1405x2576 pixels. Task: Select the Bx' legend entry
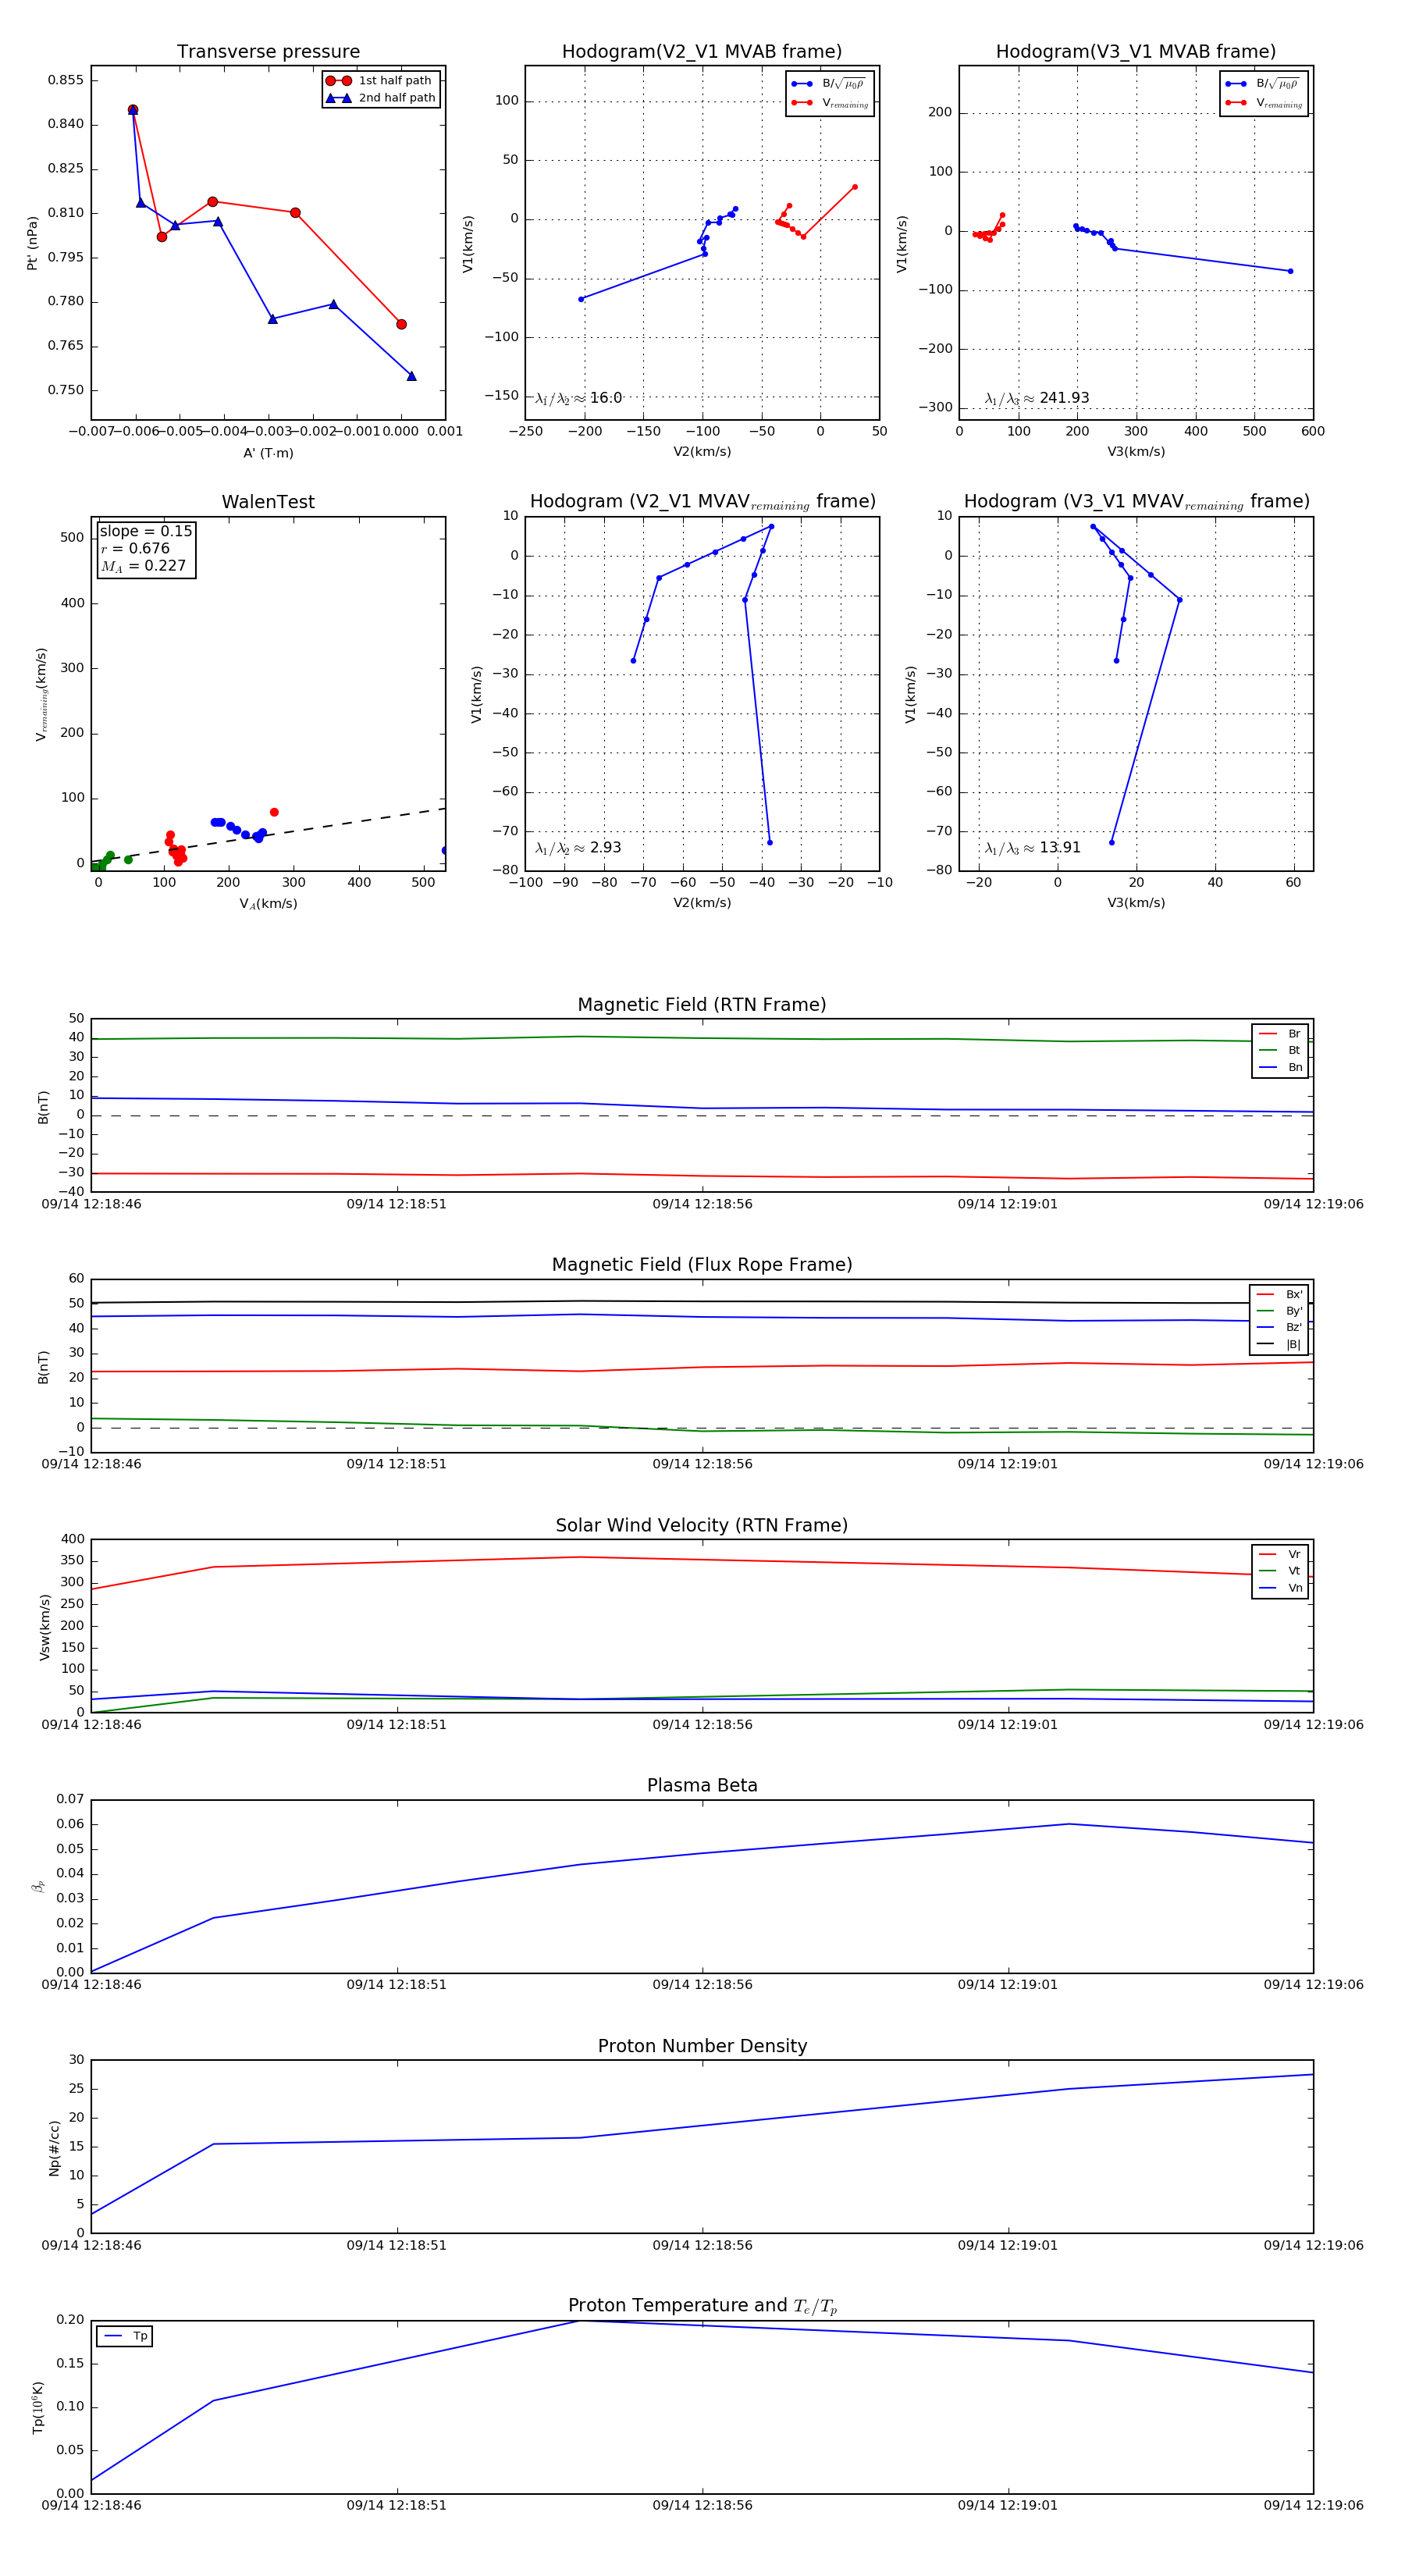(1279, 1294)
